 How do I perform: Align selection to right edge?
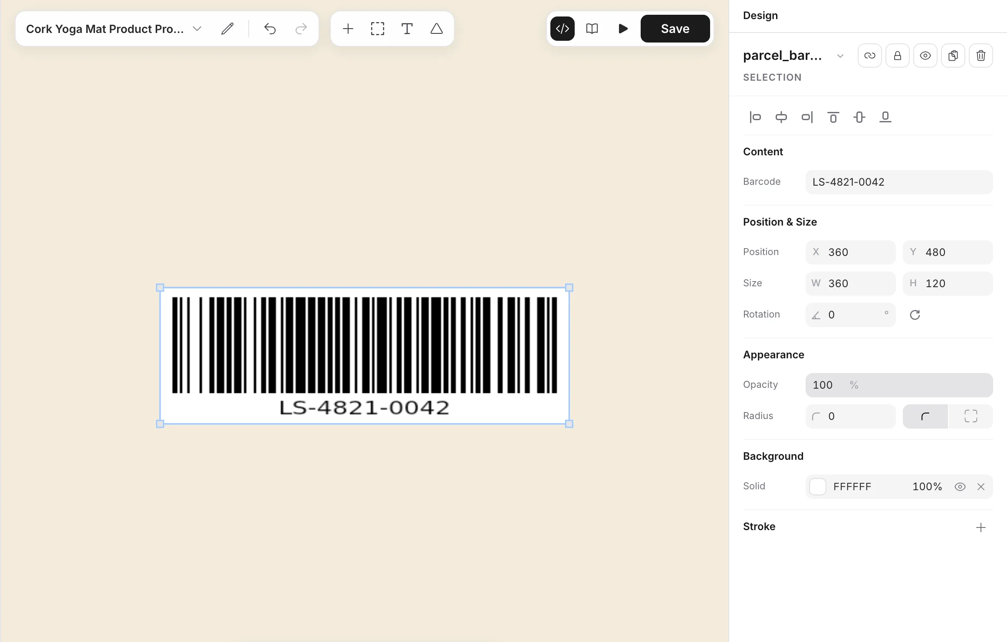(x=807, y=117)
